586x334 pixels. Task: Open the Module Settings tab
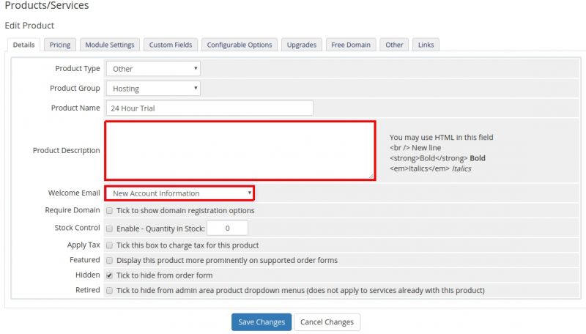[110, 45]
